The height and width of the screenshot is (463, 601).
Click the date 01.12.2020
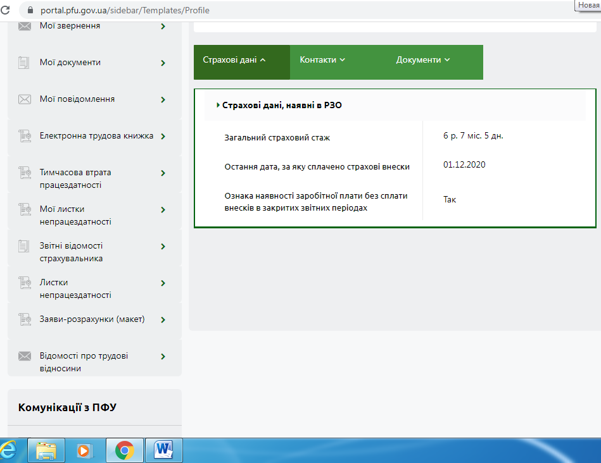click(464, 164)
